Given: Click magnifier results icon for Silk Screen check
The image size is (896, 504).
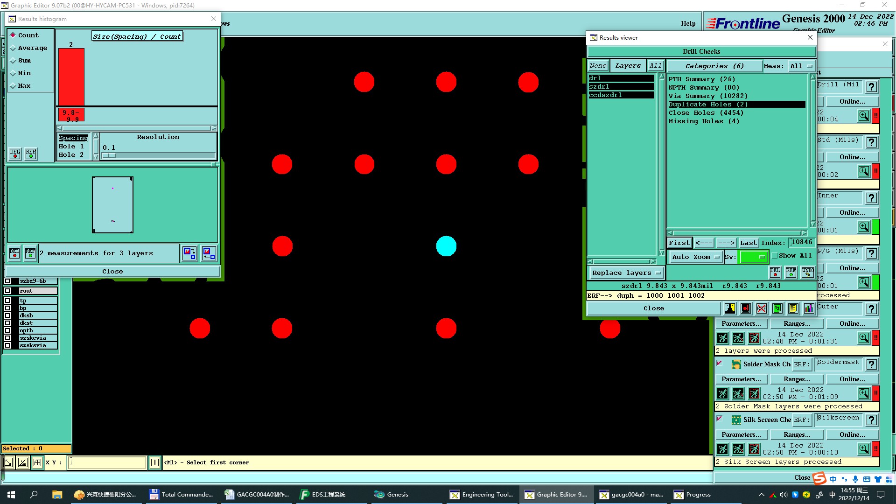Looking at the screenshot, I should coord(864,449).
